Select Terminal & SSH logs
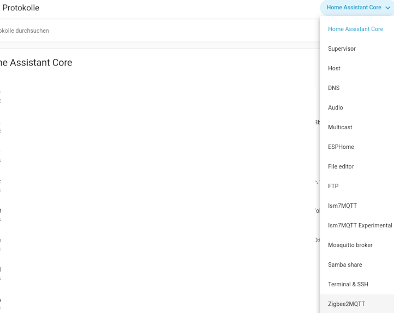The width and height of the screenshot is (394, 313). coord(348,284)
